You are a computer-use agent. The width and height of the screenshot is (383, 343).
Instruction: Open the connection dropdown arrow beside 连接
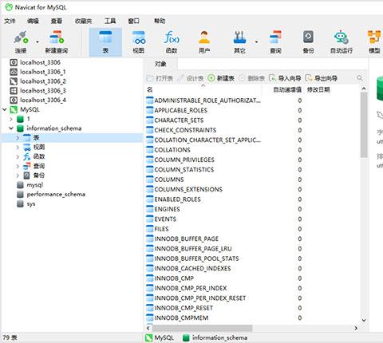(x=38, y=42)
